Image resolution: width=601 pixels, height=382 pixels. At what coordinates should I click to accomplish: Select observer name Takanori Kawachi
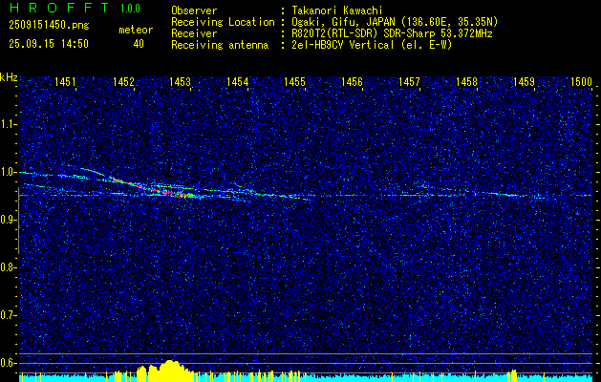click(337, 11)
